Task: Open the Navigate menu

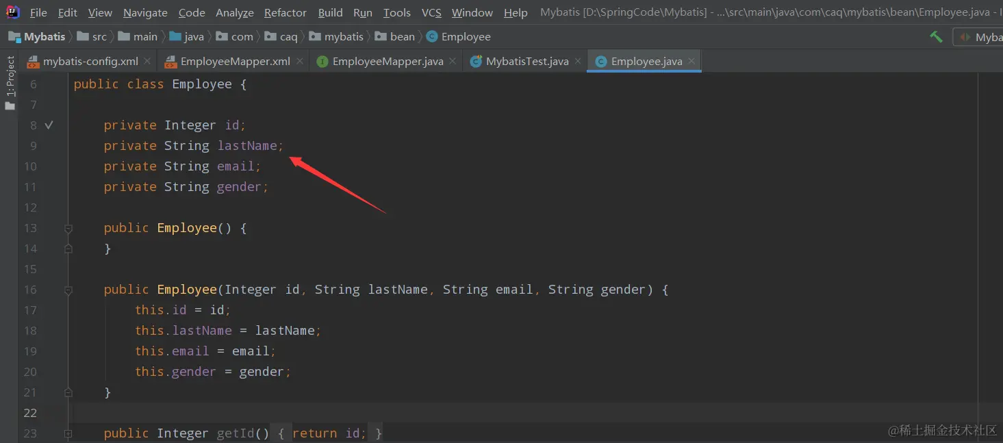Action: point(145,12)
